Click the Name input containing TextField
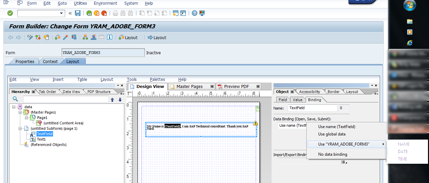This screenshot has height=183, width=429. [x=312, y=108]
